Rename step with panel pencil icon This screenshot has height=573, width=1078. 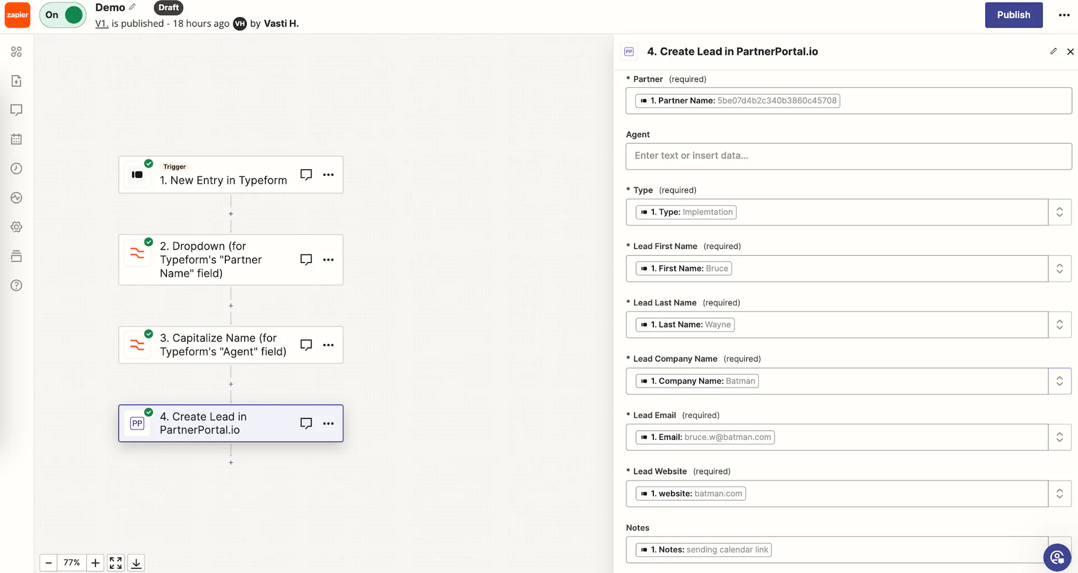[1053, 51]
